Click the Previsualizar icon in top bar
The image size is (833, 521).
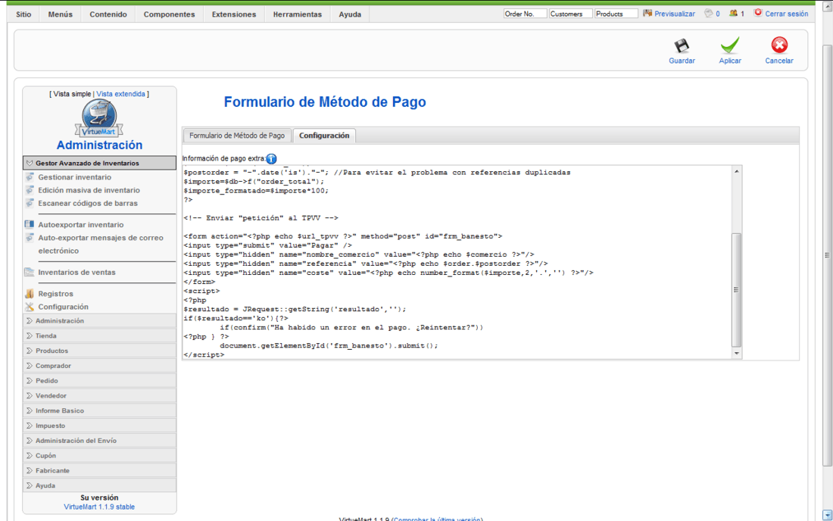click(647, 14)
